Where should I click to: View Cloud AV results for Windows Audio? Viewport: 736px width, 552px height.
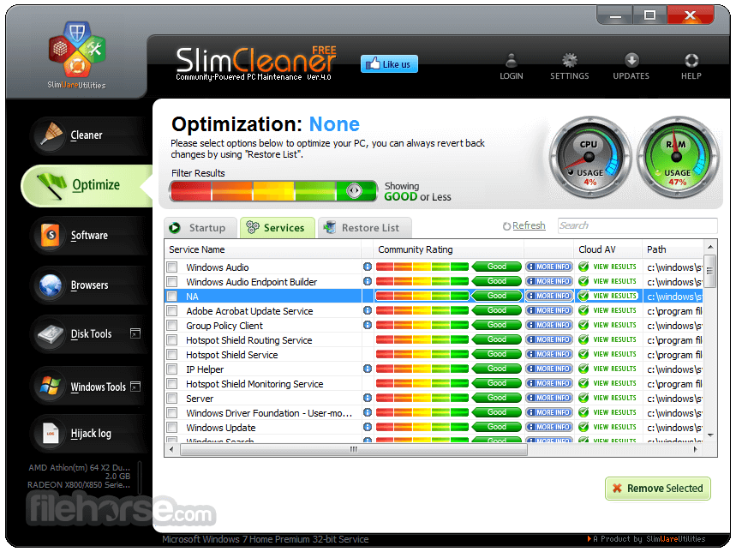[x=614, y=267]
